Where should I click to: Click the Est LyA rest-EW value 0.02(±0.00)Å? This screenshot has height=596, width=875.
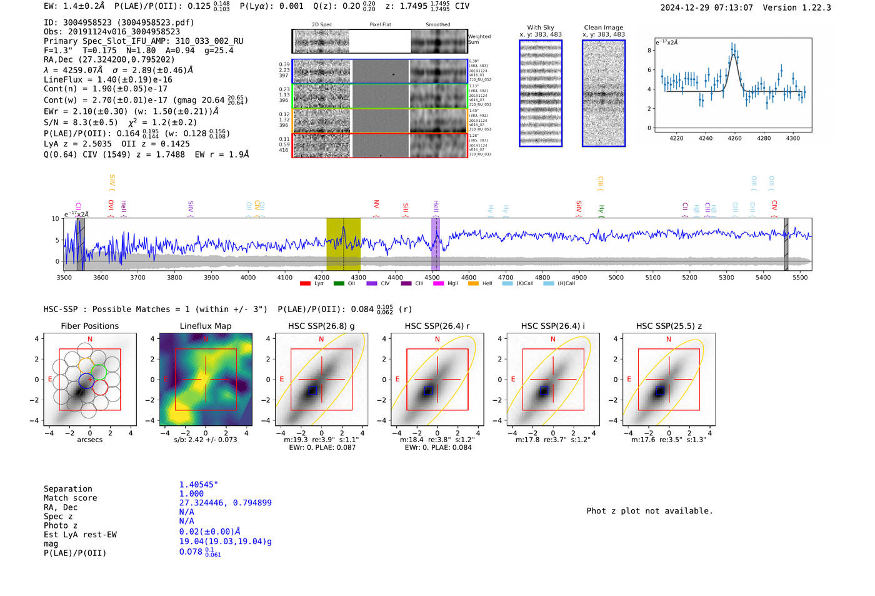(x=210, y=532)
